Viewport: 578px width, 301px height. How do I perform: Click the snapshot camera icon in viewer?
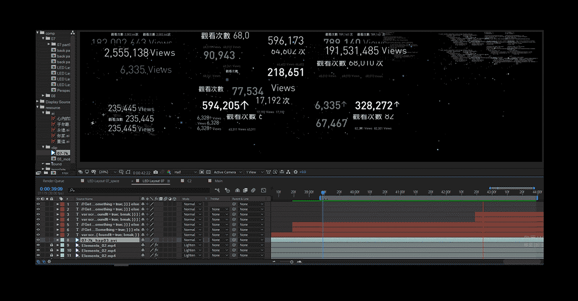(156, 172)
